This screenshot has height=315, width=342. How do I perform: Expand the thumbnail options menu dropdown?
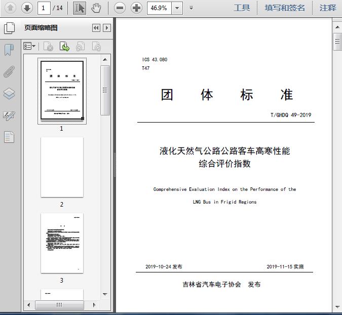29,47
